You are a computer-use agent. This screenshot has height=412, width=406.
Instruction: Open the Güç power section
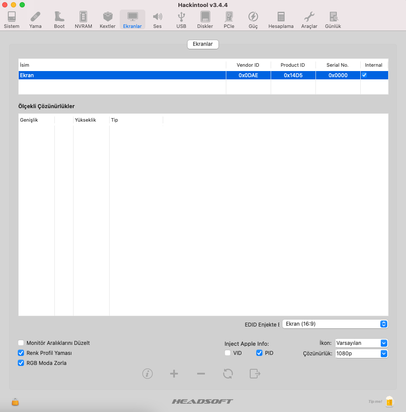pos(253,20)
